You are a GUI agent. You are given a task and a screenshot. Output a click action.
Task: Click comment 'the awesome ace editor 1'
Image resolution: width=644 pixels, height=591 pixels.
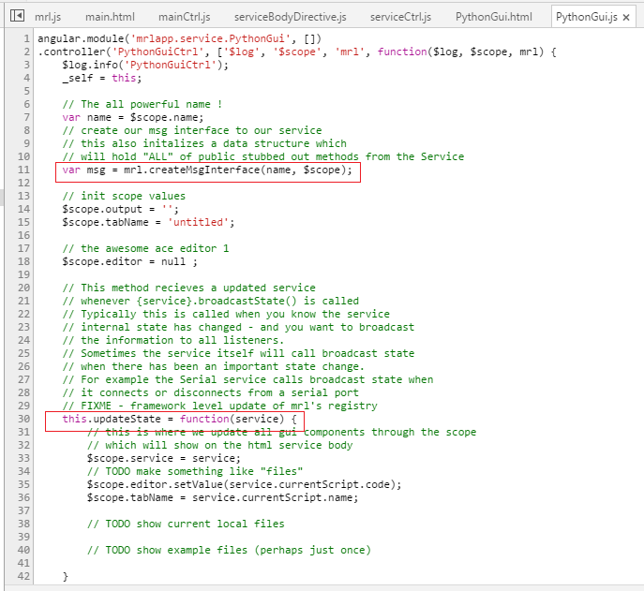(x=145, y=249)
